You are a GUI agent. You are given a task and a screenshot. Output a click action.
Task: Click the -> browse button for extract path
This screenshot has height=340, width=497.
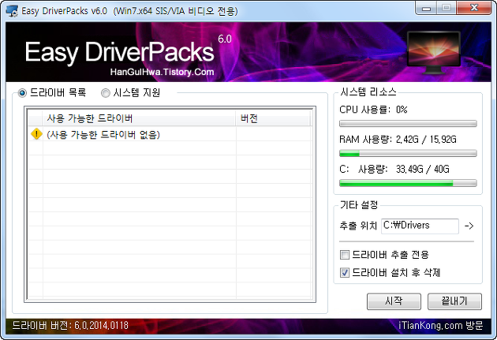click(x=469, y=226)
